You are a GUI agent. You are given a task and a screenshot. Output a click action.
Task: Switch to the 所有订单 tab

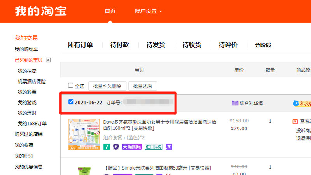[x=80, y=45]
